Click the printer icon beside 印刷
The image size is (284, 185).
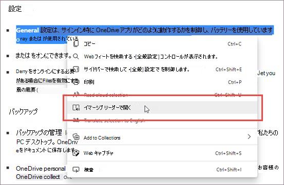pyautogui.click(x=76, y=82)
